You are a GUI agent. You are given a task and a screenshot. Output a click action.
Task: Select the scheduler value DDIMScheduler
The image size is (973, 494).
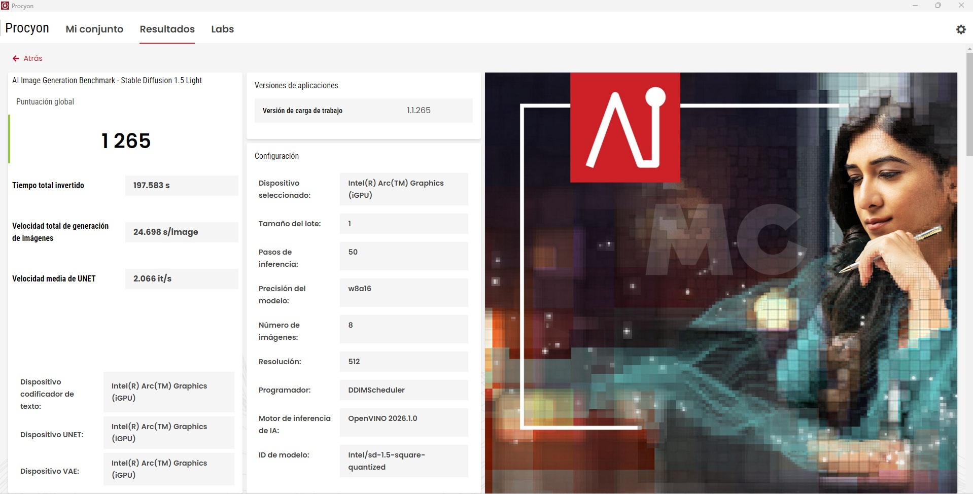click(x=404, y=390)
